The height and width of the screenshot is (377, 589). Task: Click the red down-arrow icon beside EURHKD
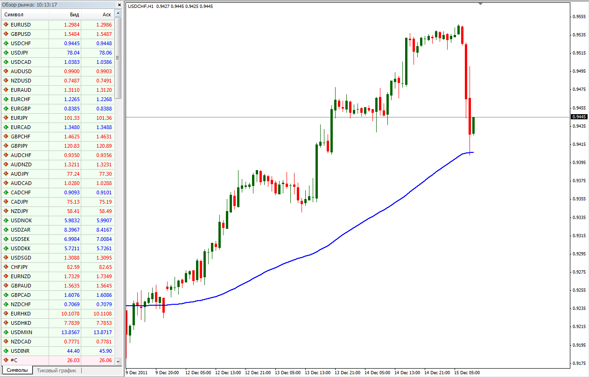coord(6,314)
